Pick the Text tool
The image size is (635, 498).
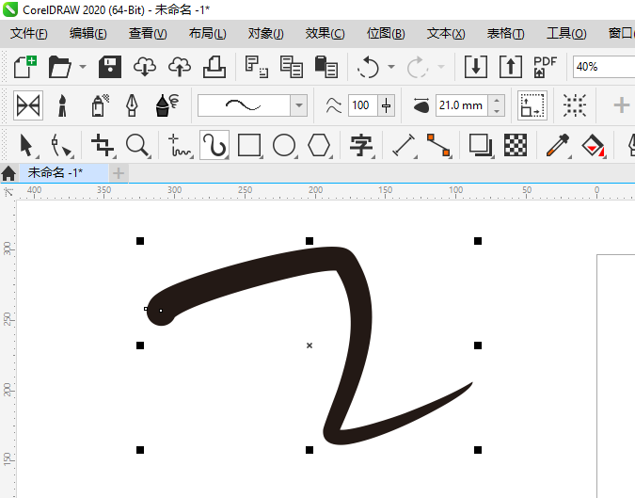(361, 145)
